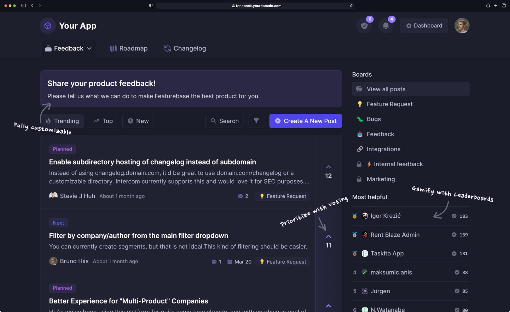The width and height of the screenshot is (510, 312).
Task: Open the shield notifications icon with badge 6
Action: [364, 26]
